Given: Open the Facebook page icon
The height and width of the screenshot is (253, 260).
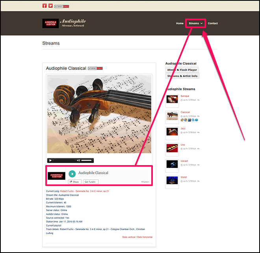Looking at the screenshot, I should click(45, 6).
